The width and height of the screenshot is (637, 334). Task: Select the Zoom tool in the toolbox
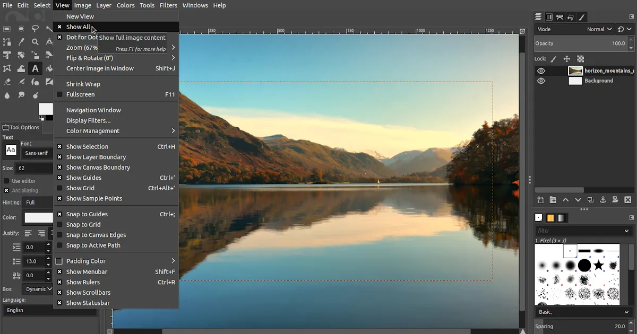[x=35, y=42]
